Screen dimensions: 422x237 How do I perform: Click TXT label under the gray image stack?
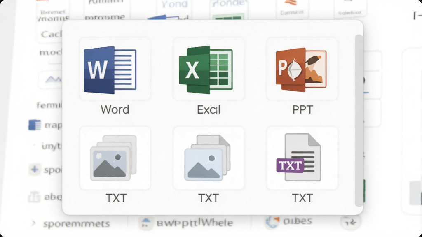click(116, 198)
